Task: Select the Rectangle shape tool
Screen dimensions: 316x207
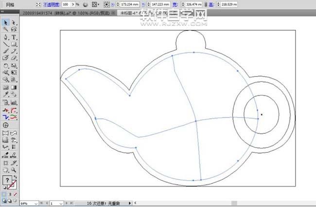Action: tap(14, 44)
